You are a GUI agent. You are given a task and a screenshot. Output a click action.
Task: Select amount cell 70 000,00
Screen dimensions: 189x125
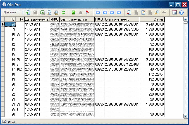(152, 84)
